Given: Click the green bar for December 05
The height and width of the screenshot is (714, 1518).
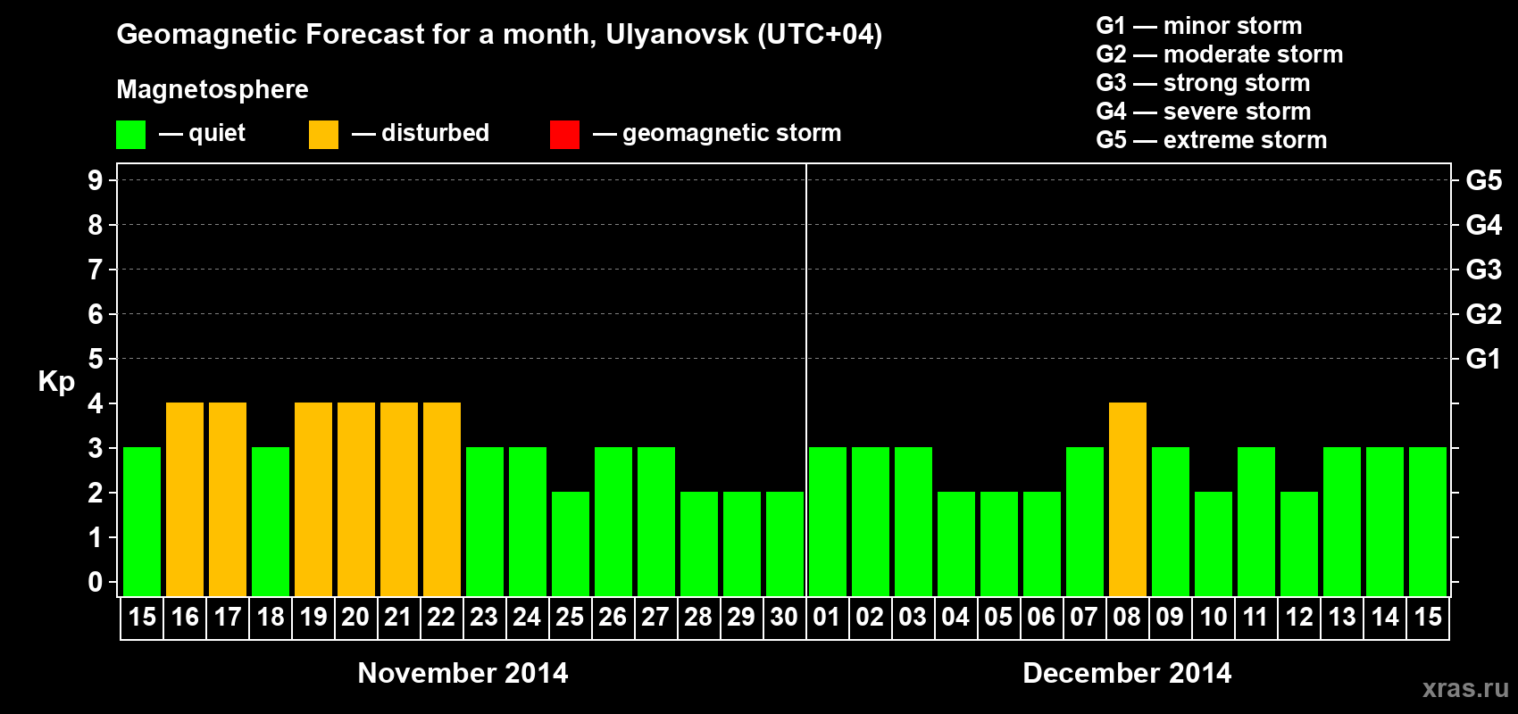Looking at the screenshot, I should [x=999, y=544].
